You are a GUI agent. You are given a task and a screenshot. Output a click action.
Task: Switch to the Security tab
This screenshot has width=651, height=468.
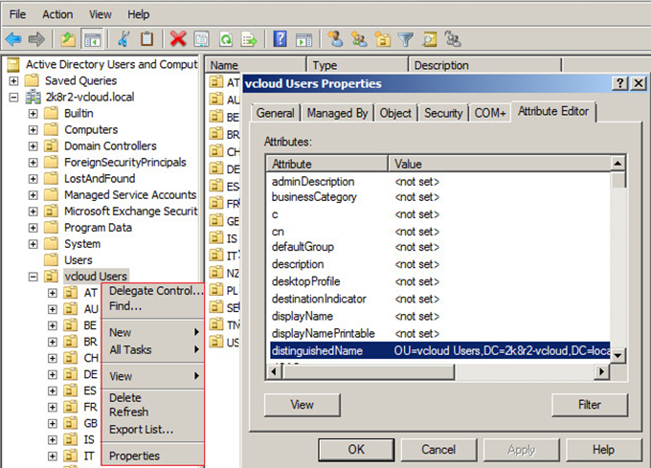[443, 113]
